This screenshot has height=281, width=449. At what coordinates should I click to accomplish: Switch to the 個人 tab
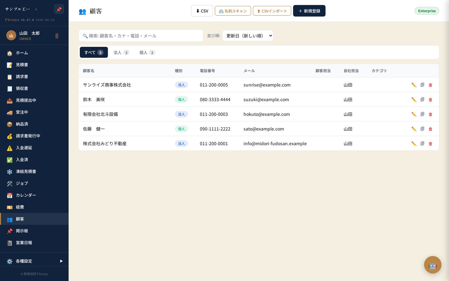coord(147,52)
